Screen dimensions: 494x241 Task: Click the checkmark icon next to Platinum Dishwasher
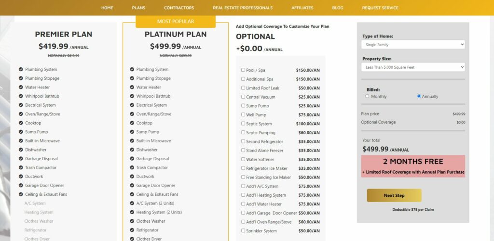(x=132, y=150)
